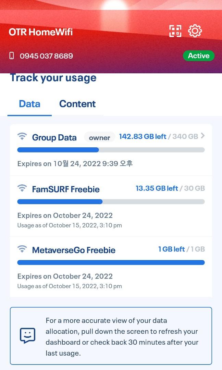Open the QR code scanner icon
The height and width of the screenshot is (370, 222).
point(175,31)
